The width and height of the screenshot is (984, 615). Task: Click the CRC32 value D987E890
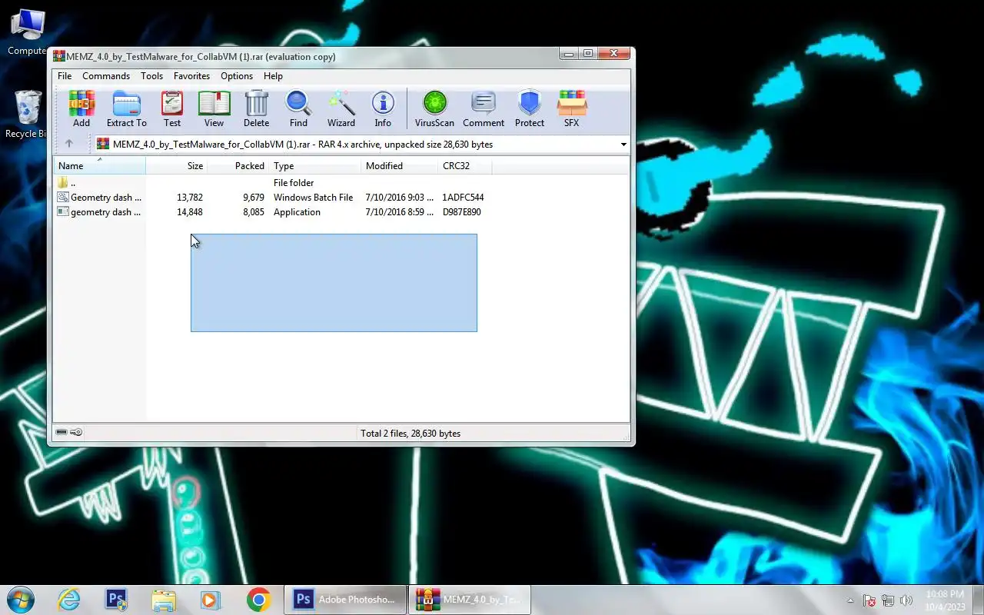pyautogui.click(x=462, y=212)
